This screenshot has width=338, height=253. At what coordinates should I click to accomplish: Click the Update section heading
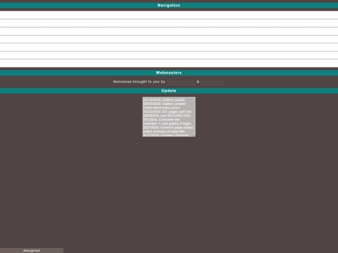[169, 91]
